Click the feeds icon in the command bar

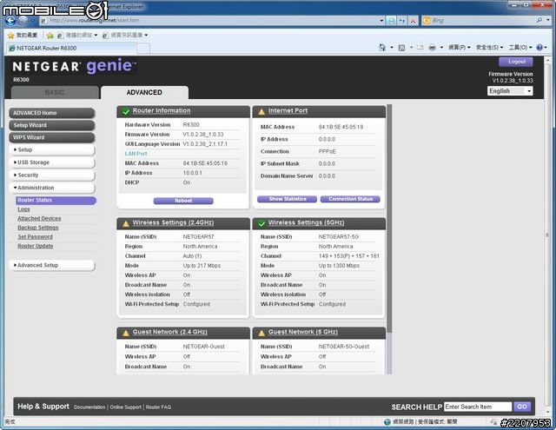pos(401,48)
